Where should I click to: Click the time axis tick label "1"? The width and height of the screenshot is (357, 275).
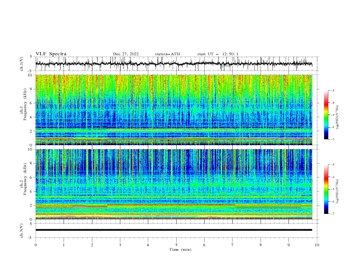[64, 245]
